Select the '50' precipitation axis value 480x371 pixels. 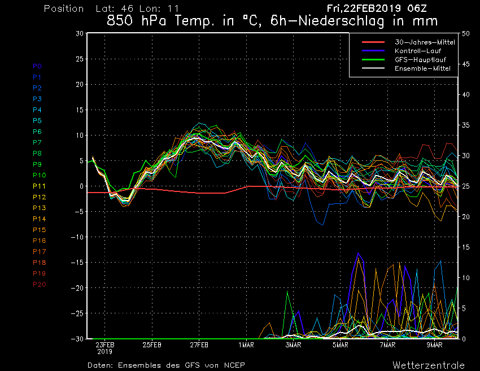click(466, 34)
